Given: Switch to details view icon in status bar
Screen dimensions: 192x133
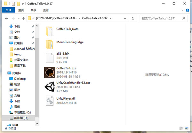Looking at the screenshot, I should click(x=181, y=128).
